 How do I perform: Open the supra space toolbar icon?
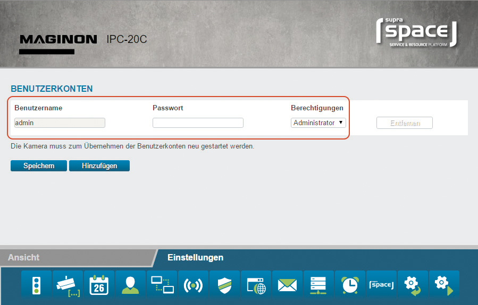[382, 285]
